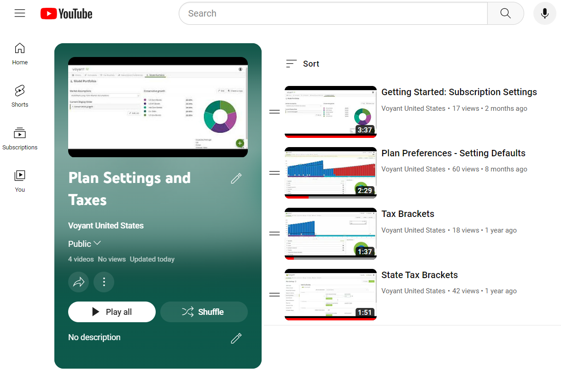This screenshot has width=561, height=376.
Task: Open the 'Tax Brackets' video title
Action: tap(408, 214)
